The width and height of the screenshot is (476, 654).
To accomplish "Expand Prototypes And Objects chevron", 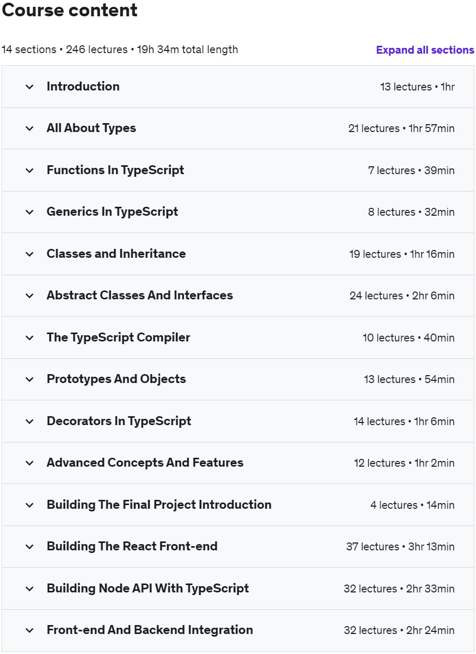I will (29, 379).
